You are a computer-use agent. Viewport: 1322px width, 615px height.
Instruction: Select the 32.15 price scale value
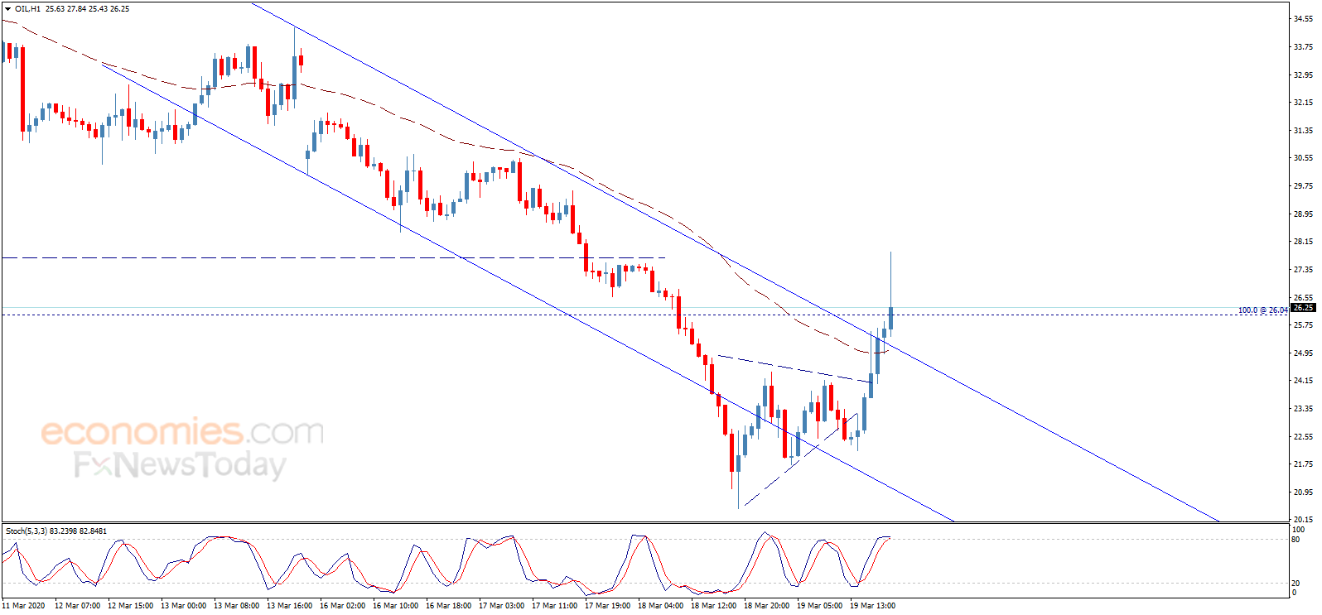1304,103
